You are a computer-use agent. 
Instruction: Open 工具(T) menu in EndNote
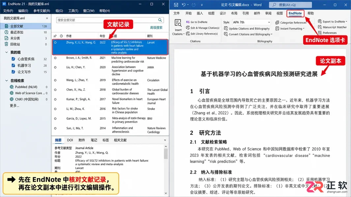tap(73, 11)
